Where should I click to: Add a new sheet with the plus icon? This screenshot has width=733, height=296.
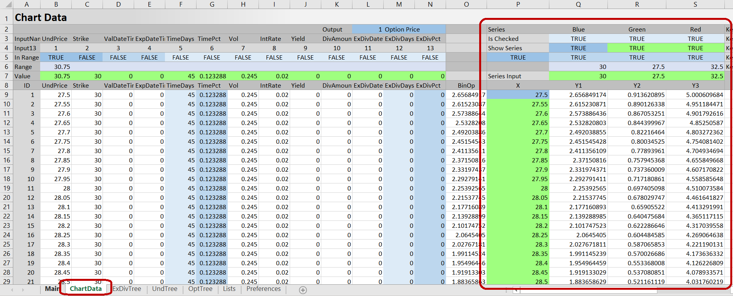tap(303, 290)
